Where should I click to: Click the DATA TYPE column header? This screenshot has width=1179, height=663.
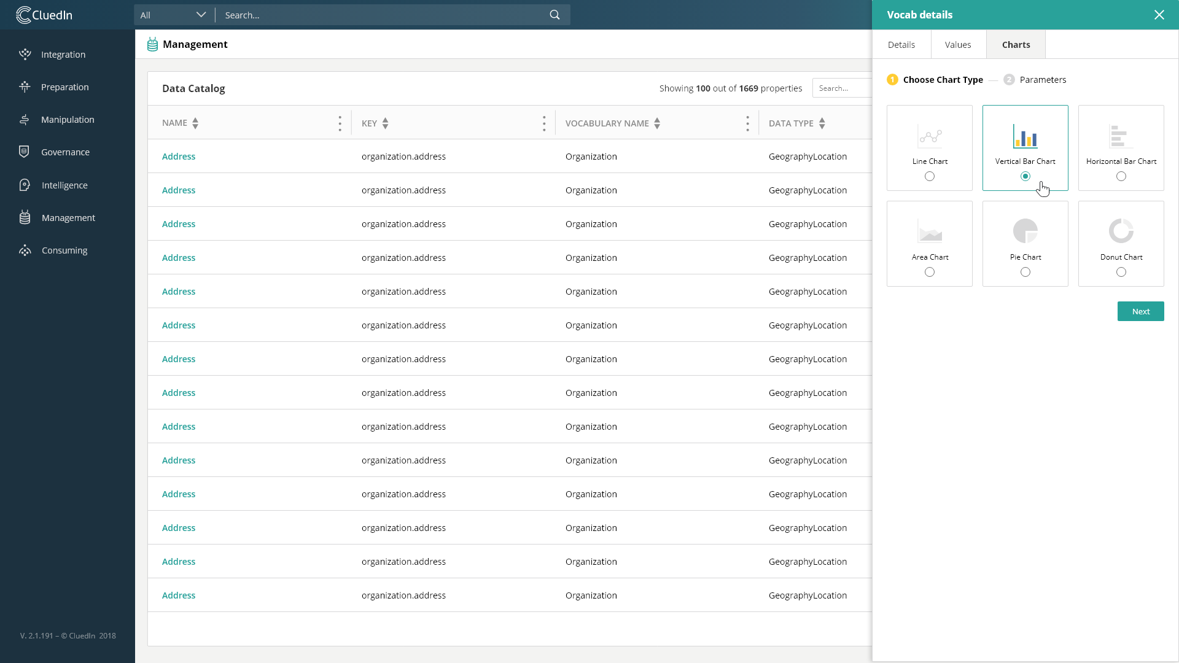coord(791,123)
